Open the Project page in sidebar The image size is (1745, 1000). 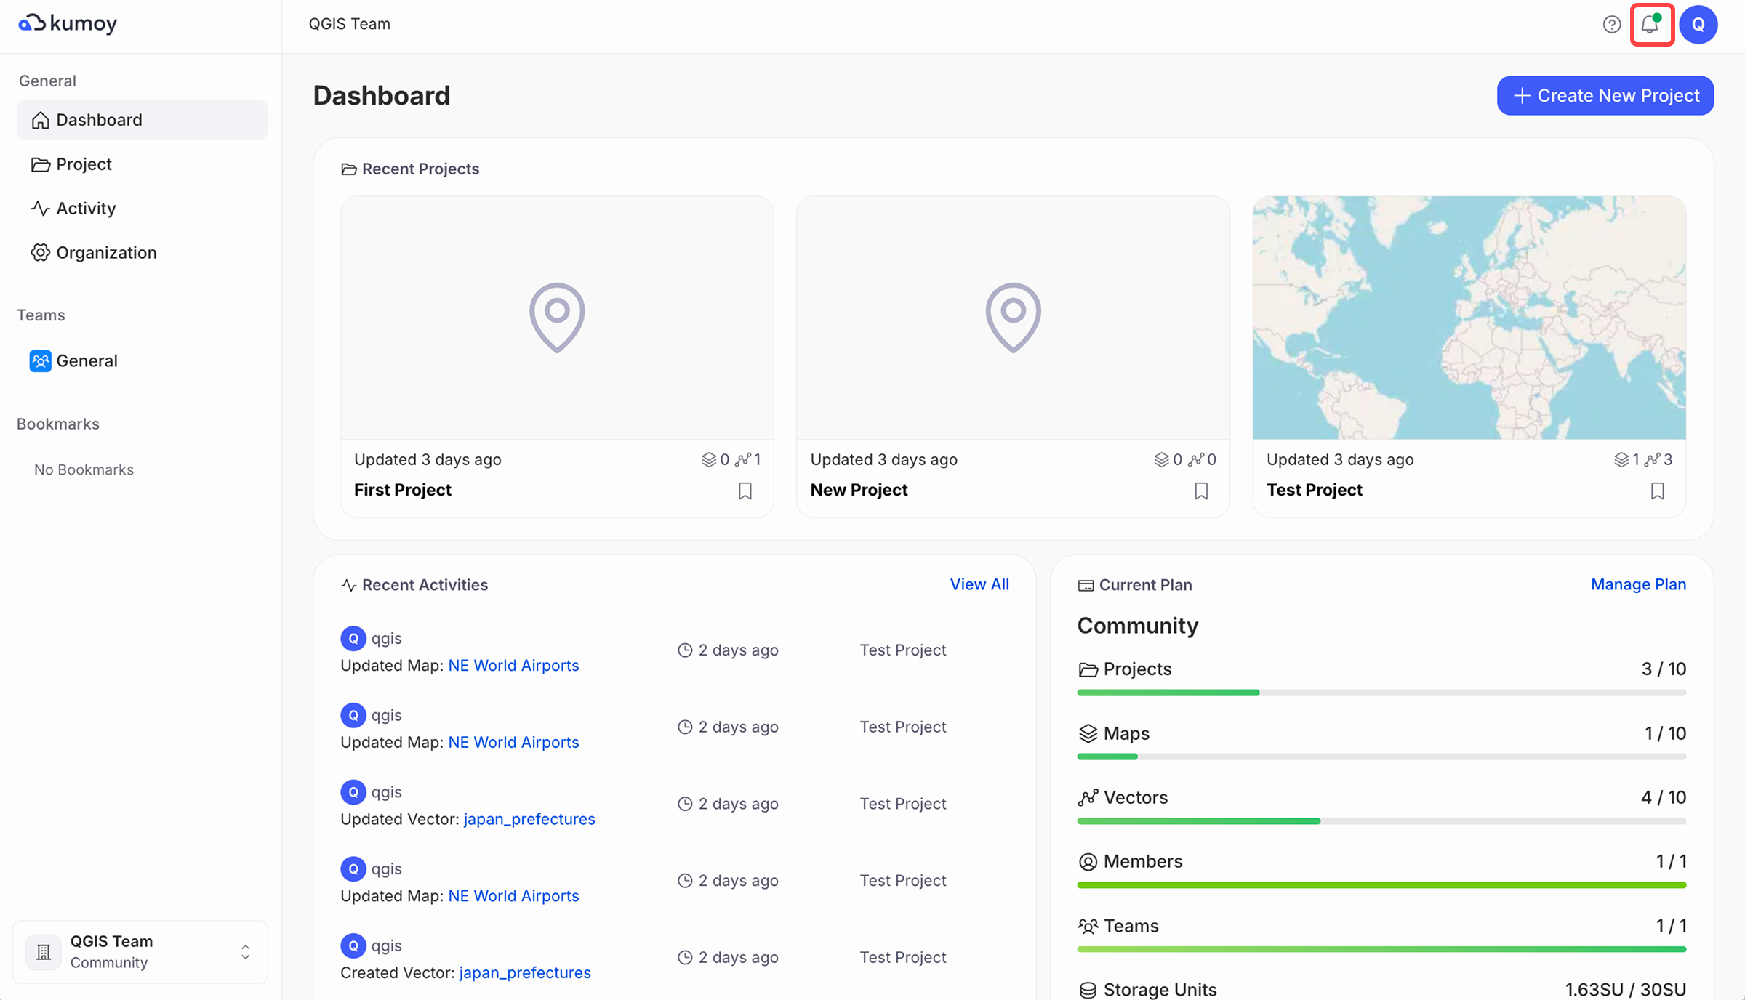tap(84, 164)
